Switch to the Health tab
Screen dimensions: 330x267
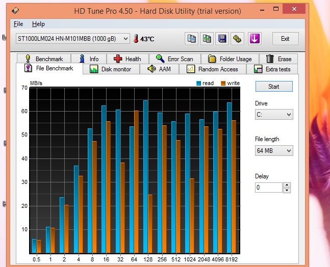pos(128,59)
